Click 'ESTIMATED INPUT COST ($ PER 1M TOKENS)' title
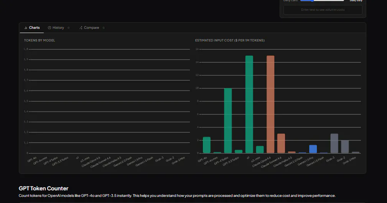387x203 pixels. click(230, 40)
